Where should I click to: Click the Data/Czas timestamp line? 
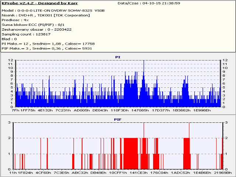point(149,3)
